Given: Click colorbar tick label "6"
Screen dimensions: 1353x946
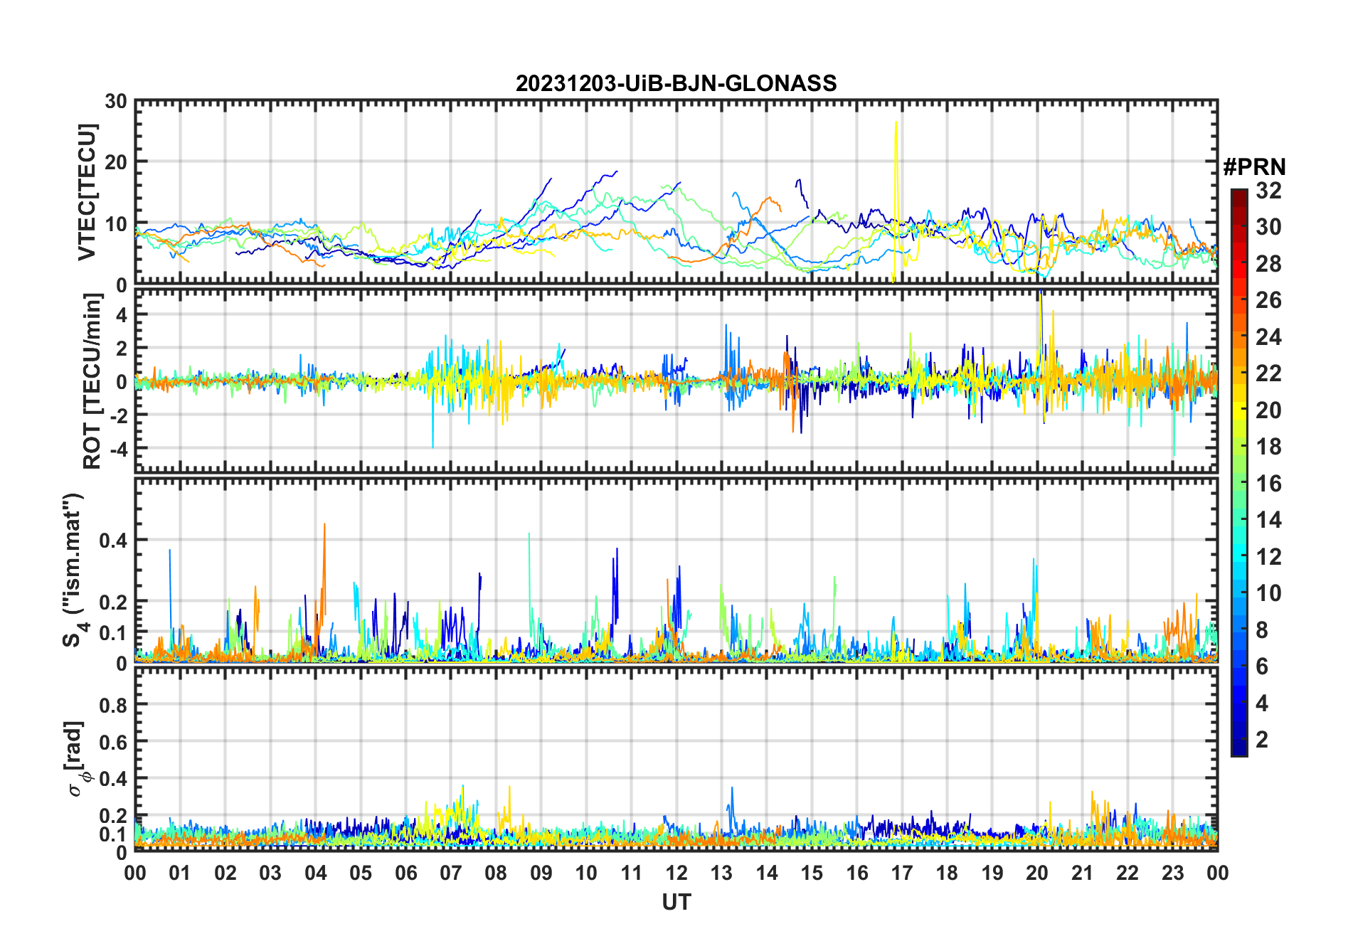Looking at the screenshot, I should click(x=1263, y=666).
